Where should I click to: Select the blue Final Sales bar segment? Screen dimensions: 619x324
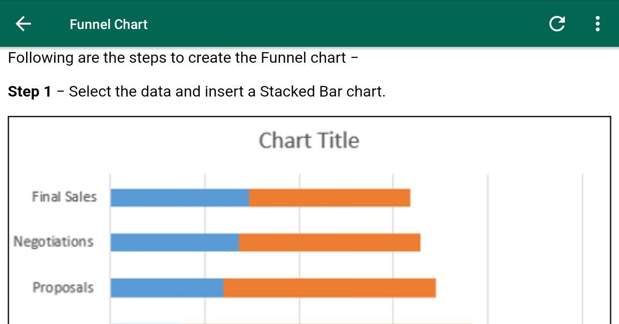pyautogui.click(x=179, y=198)
